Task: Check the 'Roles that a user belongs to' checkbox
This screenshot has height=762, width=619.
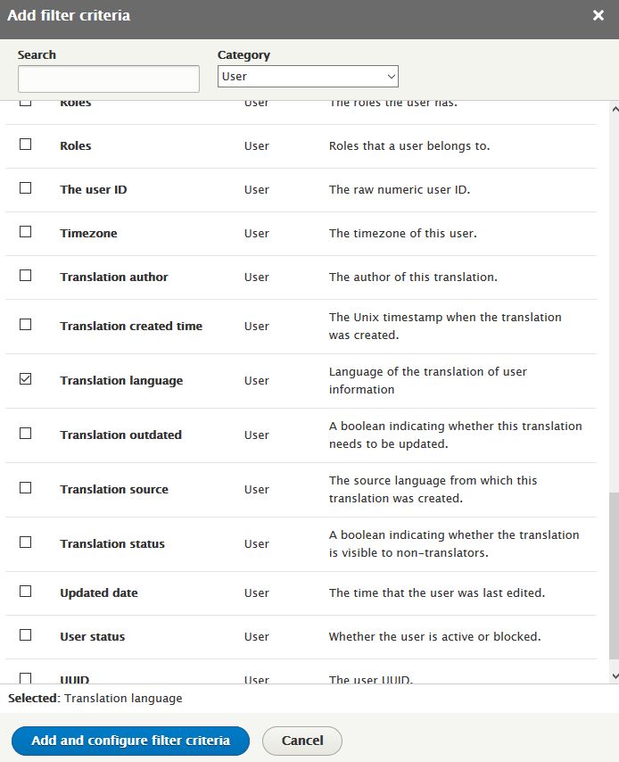Action: pos(25,145)
